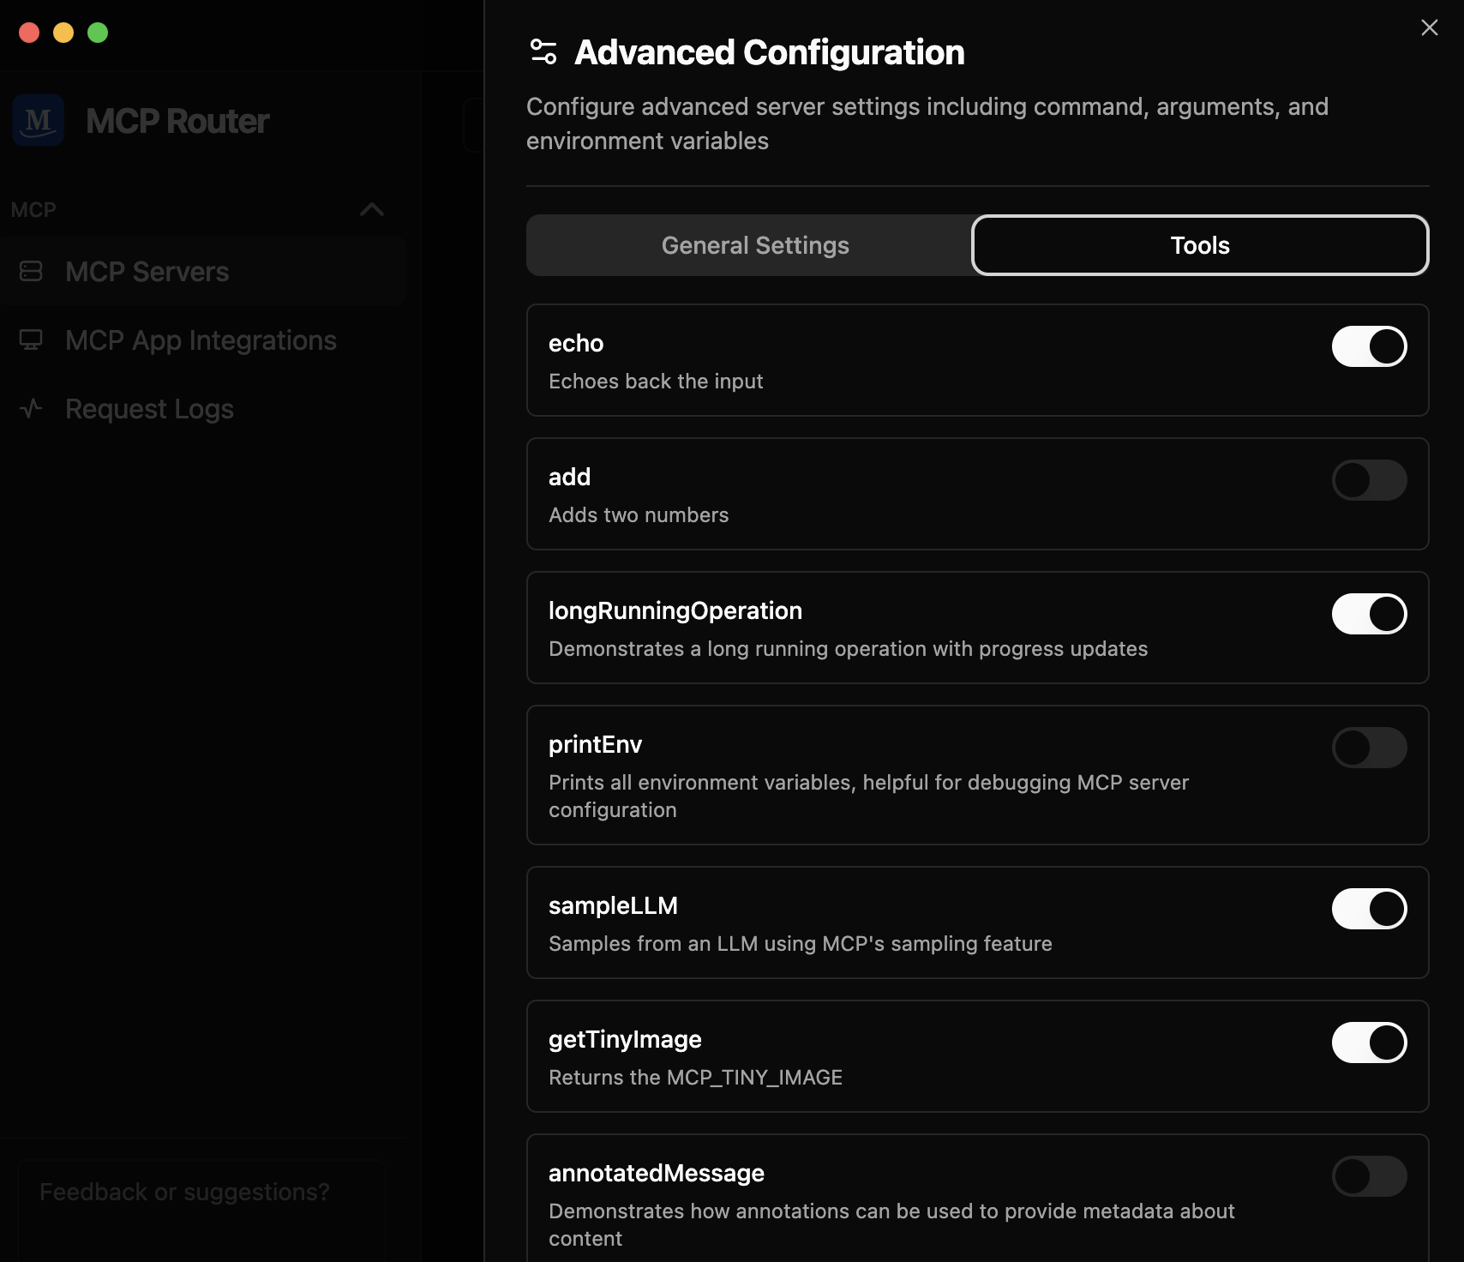
Task: Turn on the annotatedMessage toggle
Action: (1369, 1176)
